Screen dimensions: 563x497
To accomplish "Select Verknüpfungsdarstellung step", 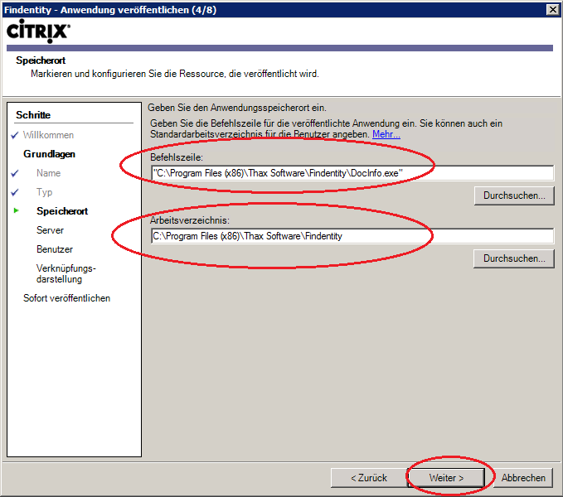I will tap(66, 273).
